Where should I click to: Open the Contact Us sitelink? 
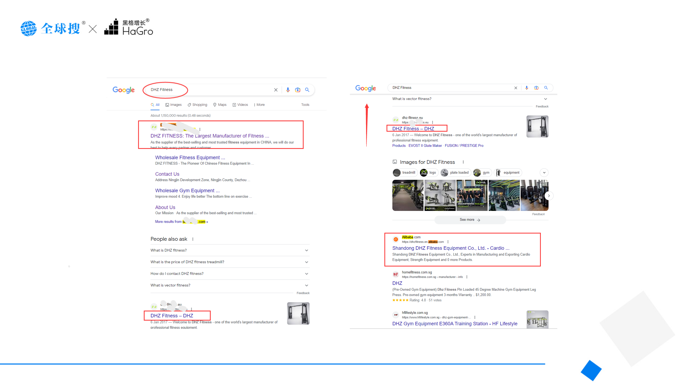point(167,174)
